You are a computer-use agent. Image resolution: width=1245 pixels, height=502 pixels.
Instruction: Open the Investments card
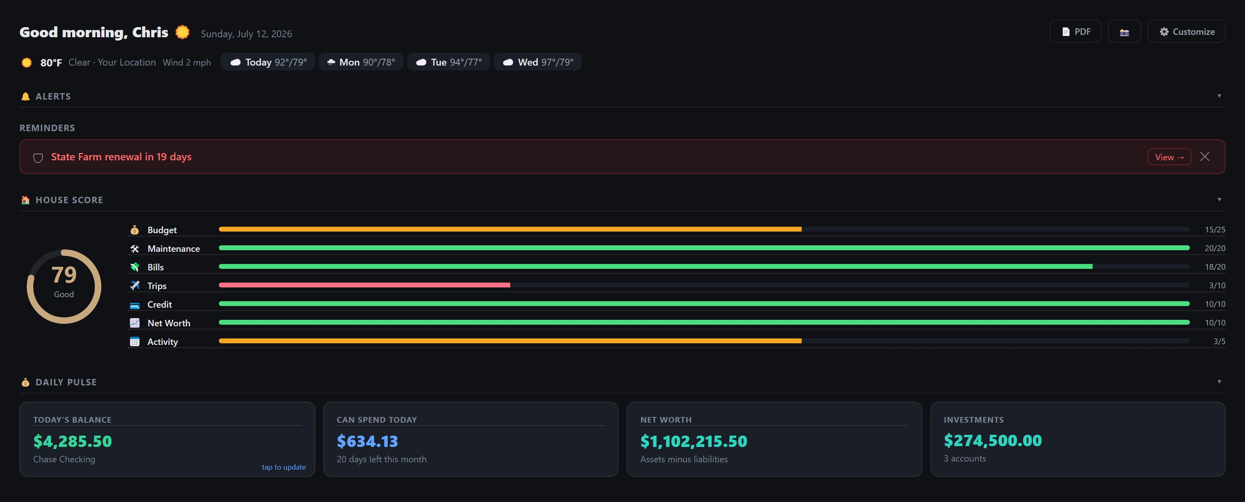(x=1078, y=439)
